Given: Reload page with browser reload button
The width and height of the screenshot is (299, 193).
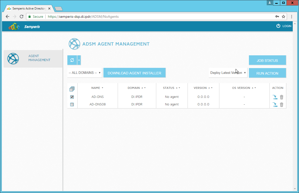Looking at the screenshot, I should point(22,17).
